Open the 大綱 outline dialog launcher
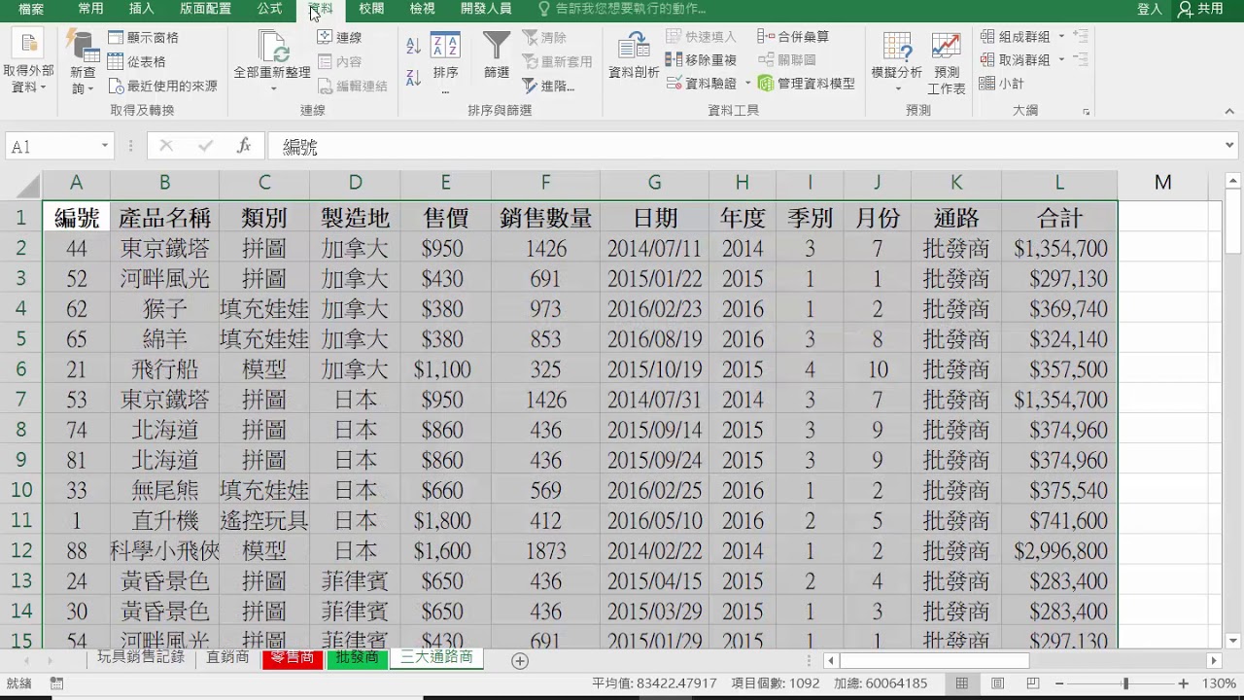 pos(1086,111)
